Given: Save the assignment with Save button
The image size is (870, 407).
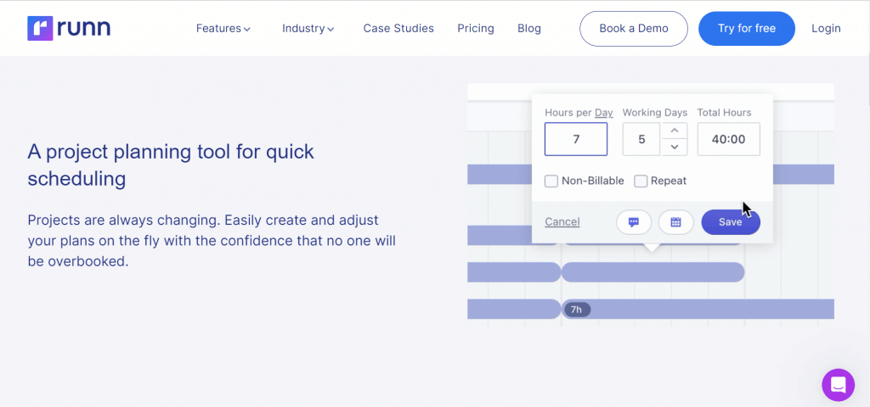Looking at the screenshot, I should 731,222.
